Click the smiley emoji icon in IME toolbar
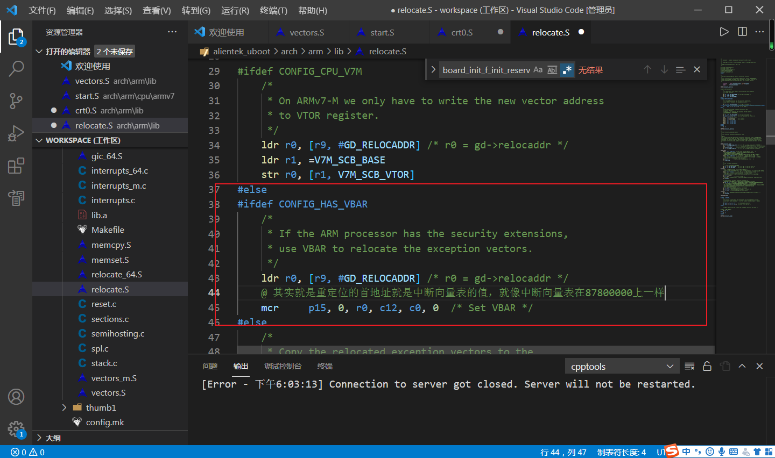Screen dimensions: 775x458 coord(710,452)
